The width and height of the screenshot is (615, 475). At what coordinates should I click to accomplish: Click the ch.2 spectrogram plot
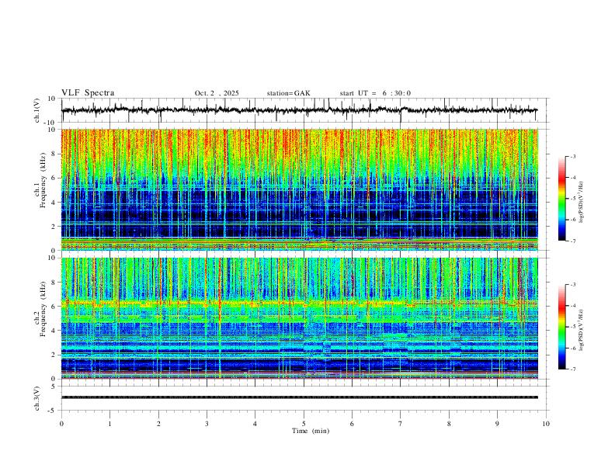(299, 318)
